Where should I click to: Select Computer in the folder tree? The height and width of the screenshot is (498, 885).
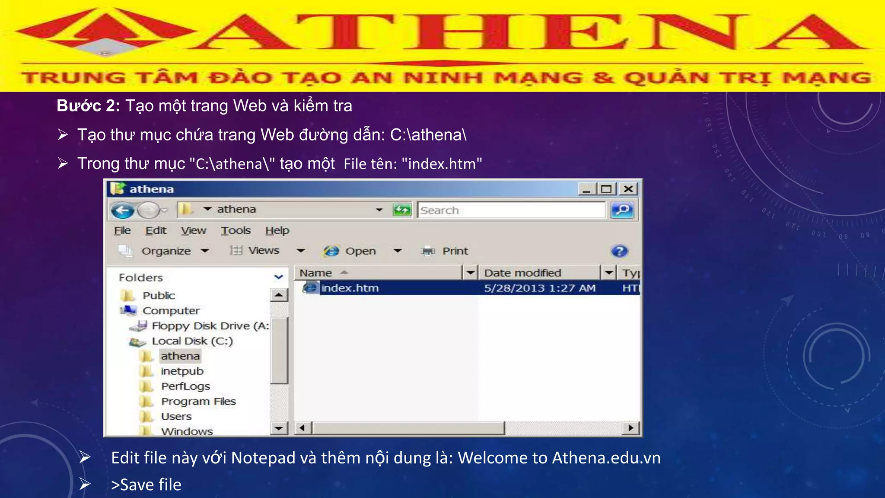coord(160,311)
